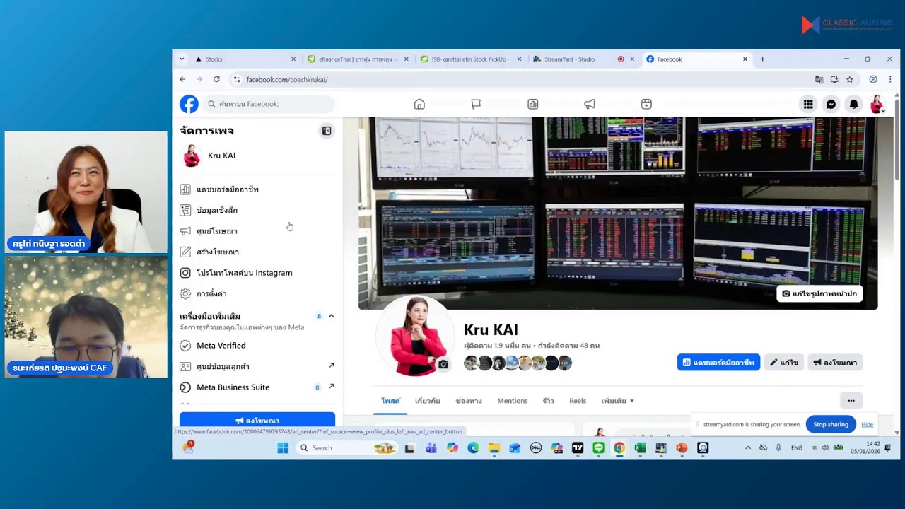Open Meta Verified in the sidebar
The image size is (905, 509).
click(x=257, y=346)
